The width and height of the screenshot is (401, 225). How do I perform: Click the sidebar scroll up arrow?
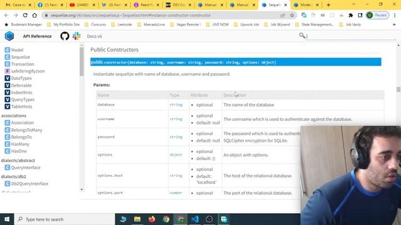pyautogui.click(x=81, y=45)
